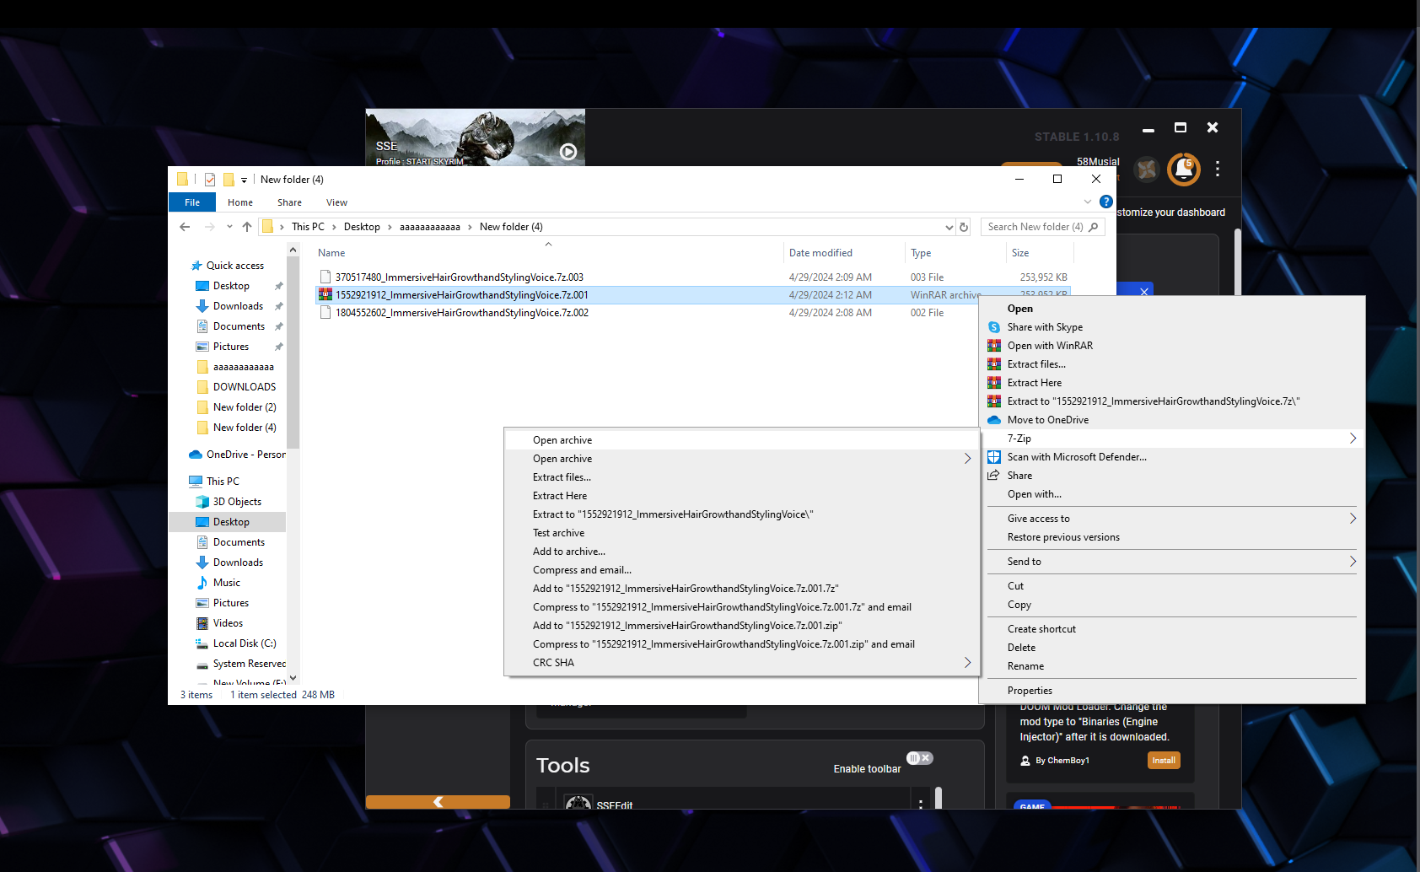Click the play button on SSE game banner

coord(568,152)
